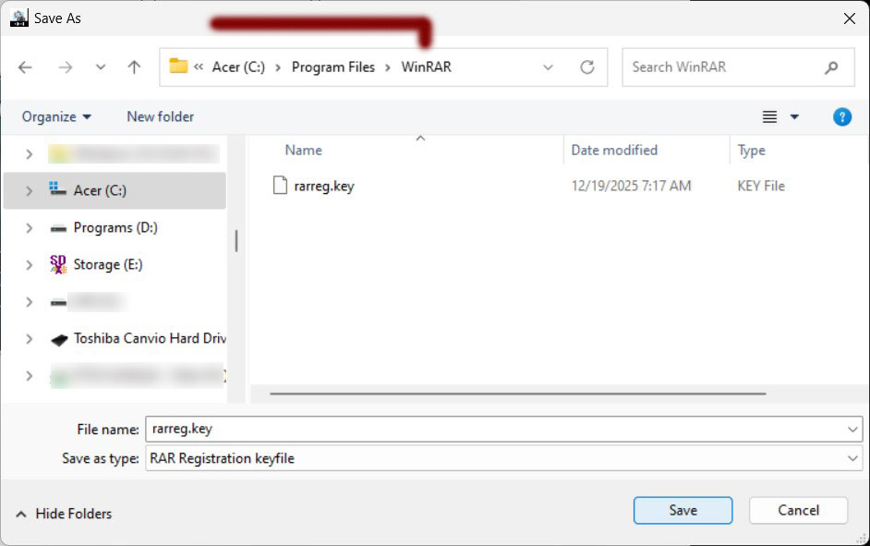Refresh the WinRAR folder view
The image size is (870, 546).
(586, 67)
